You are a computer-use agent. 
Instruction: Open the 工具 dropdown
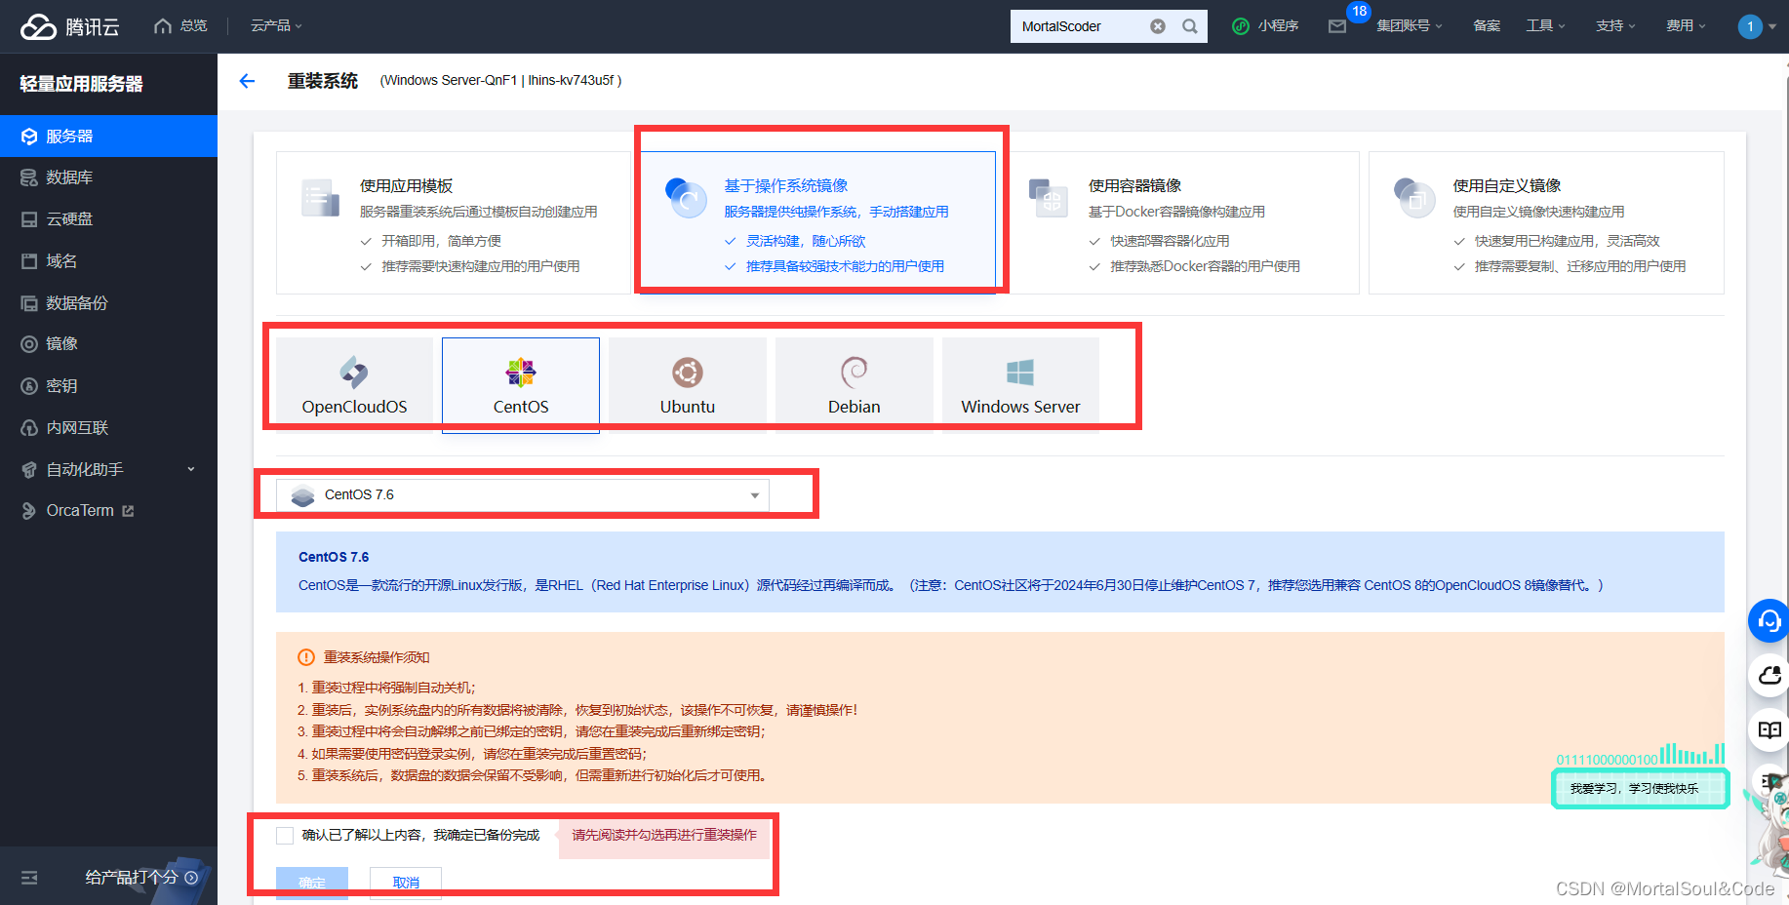[1545, 26]
